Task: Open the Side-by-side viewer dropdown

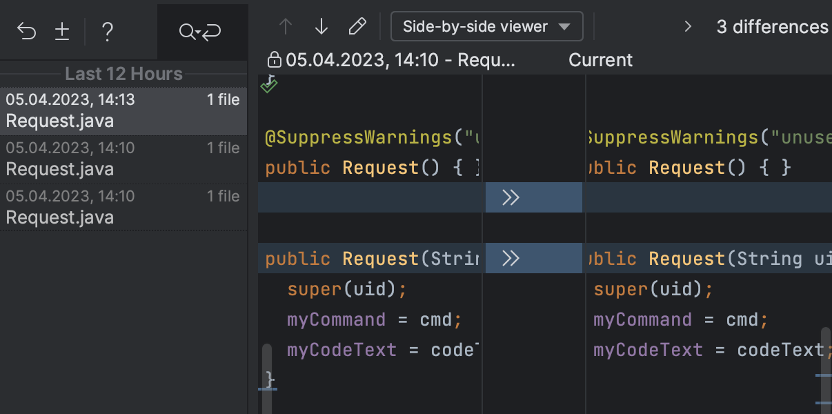Action: (x=486, y=27)
